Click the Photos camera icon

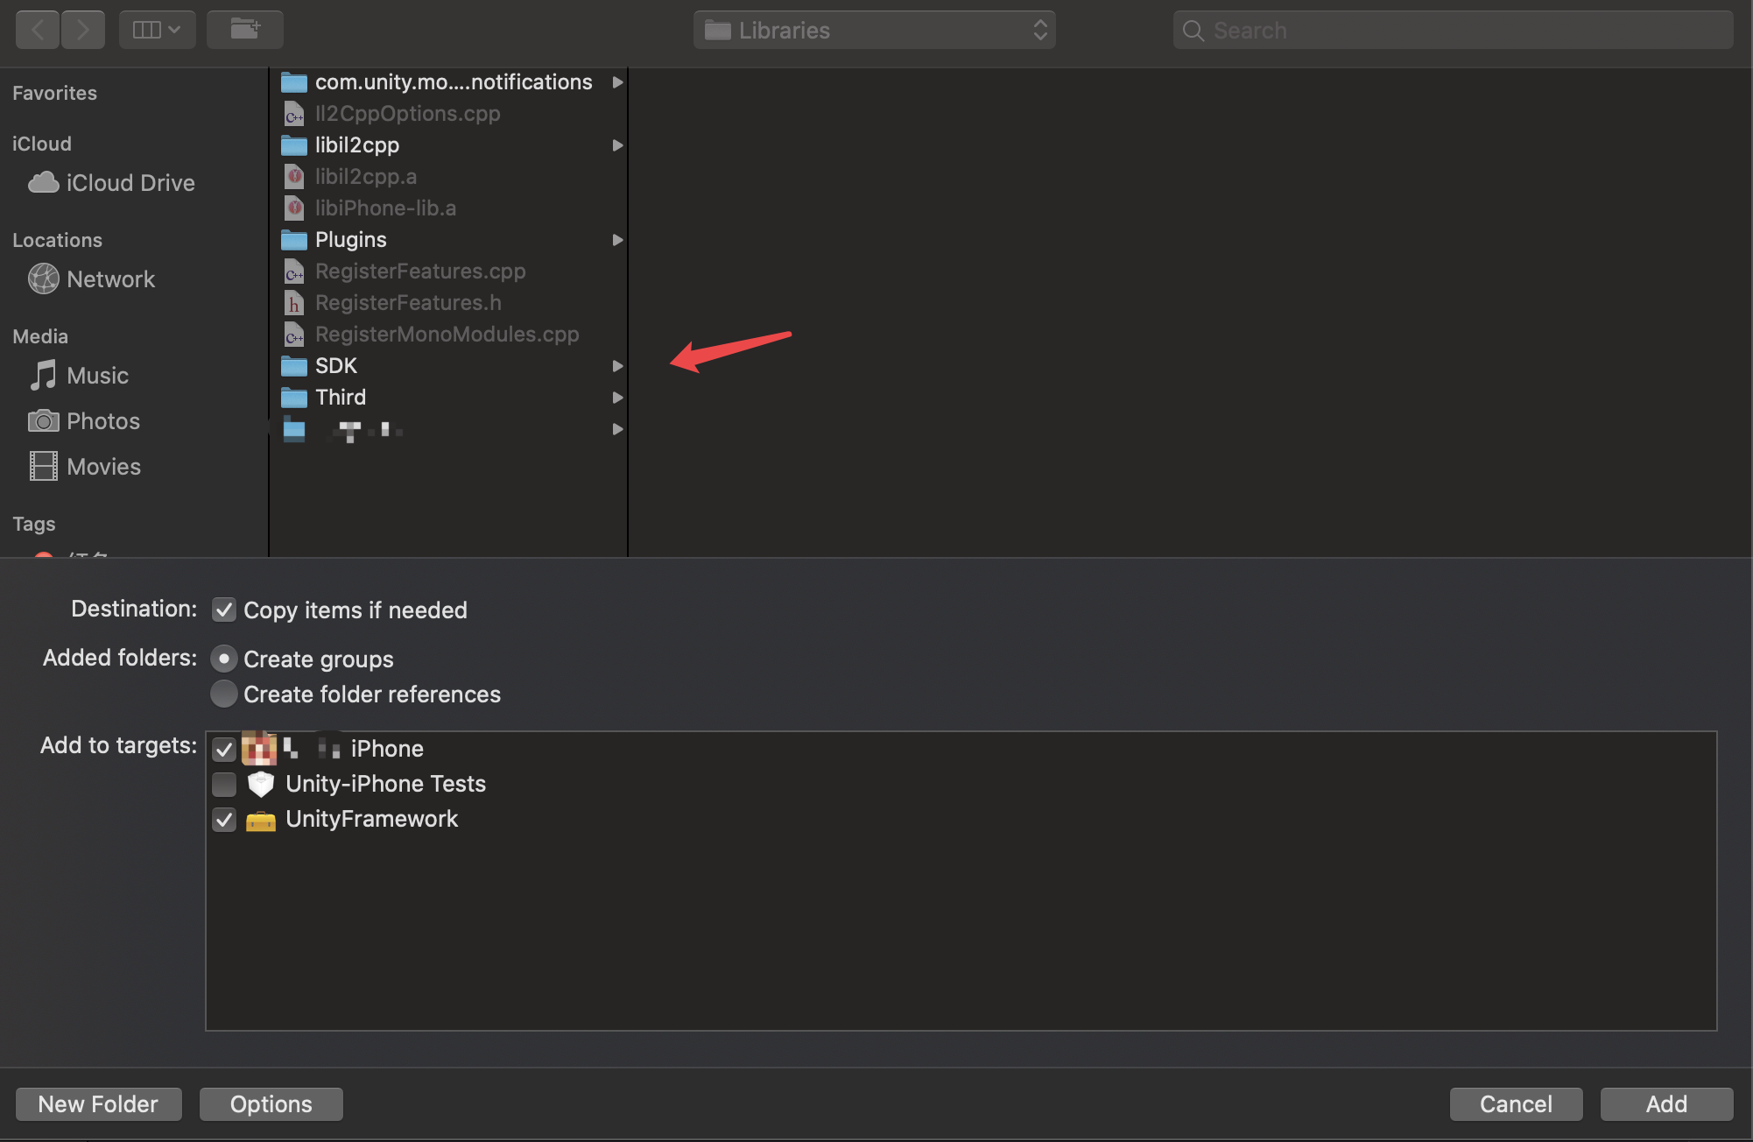[x=43, y=421]
